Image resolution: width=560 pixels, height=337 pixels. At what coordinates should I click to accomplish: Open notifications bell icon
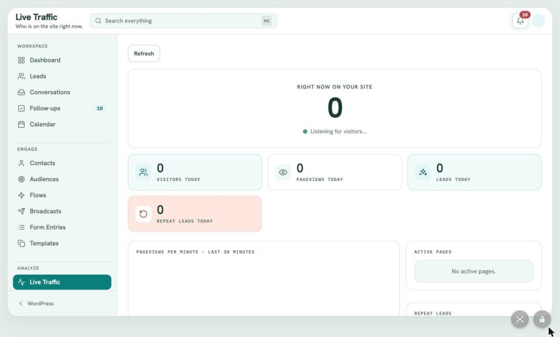520,21
